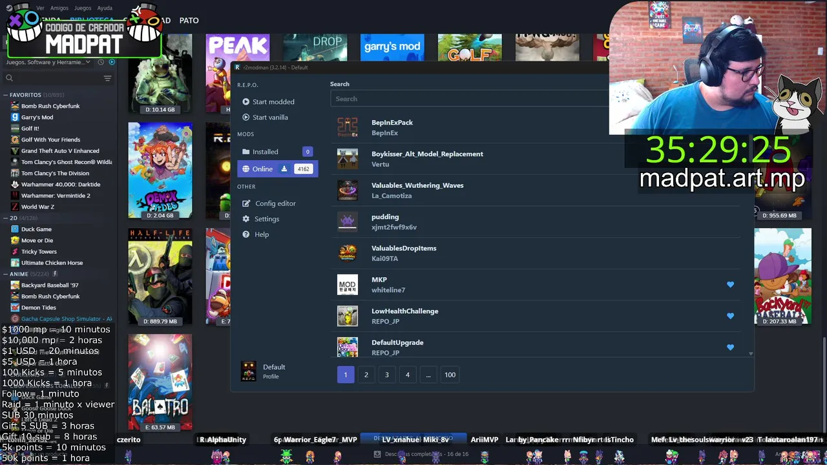
Task: Open the Backyard Baseball cover in Steam
Action: (x=782, y=276)
